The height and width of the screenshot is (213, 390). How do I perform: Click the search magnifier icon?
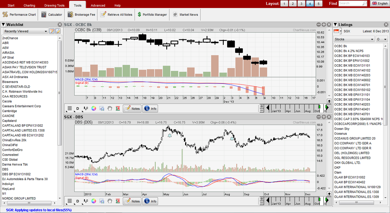(364, 3)
